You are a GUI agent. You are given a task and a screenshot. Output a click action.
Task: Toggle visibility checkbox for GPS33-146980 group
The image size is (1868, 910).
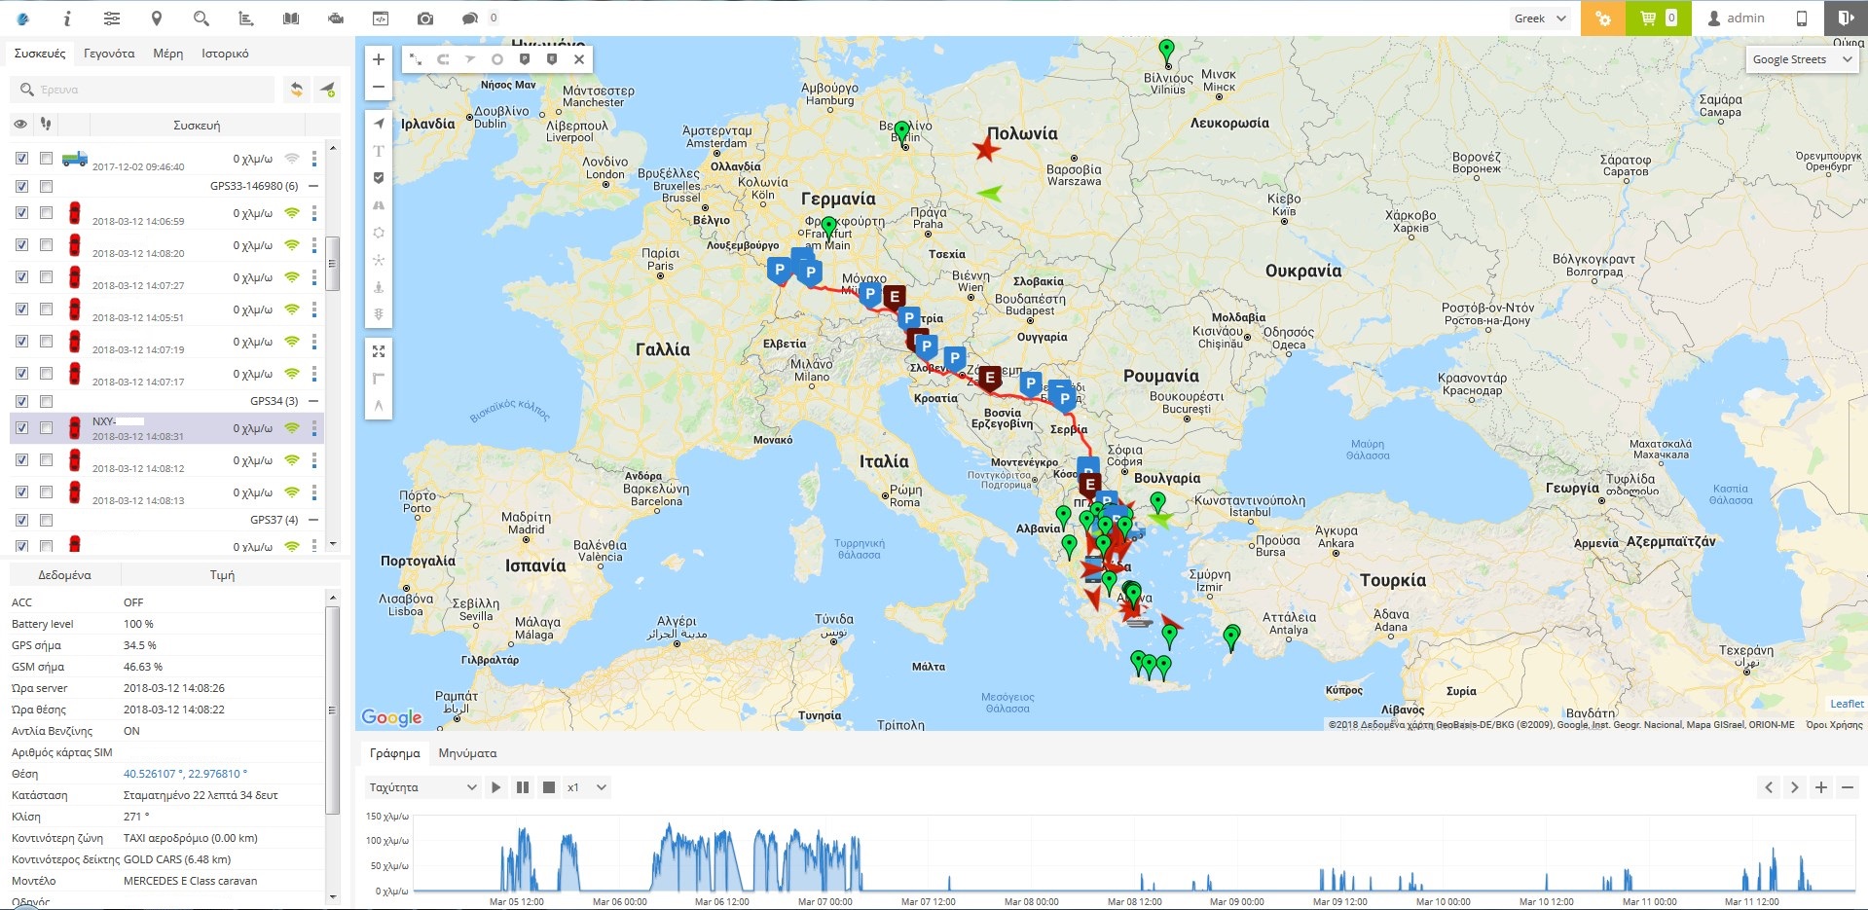[x=21, y=186]
